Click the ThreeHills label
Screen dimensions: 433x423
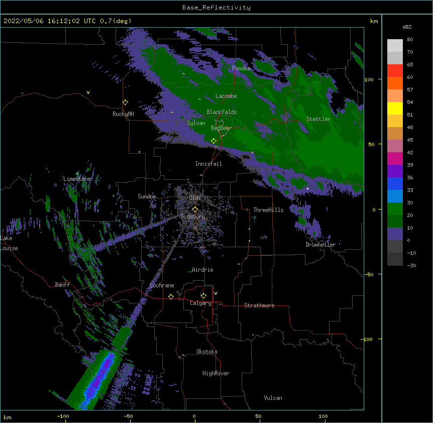pyautogui.click(x=268, y=210)
